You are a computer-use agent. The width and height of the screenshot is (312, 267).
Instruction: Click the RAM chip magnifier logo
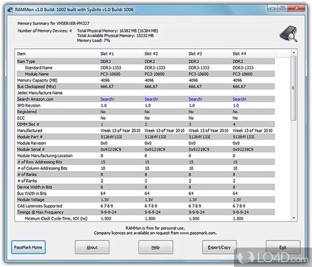[x=288, y=34]
